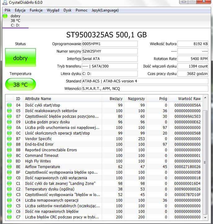
Task: Click status icon for Ilość cykli start/stop
Action: 9,105
